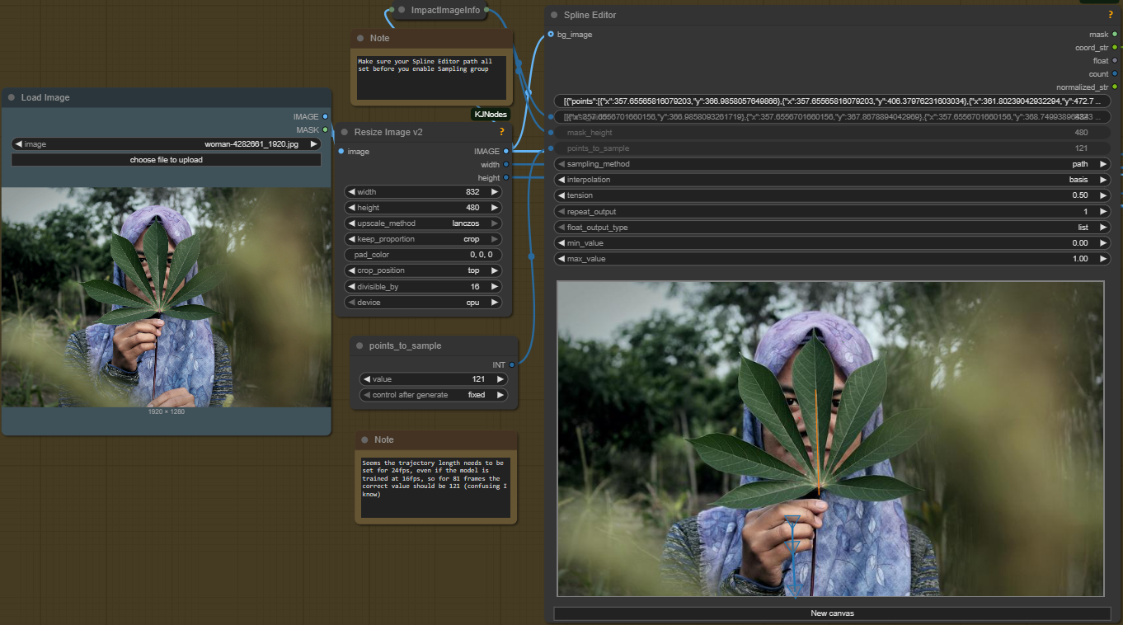Click the Spline Editor help question mark
The image size is (1123, 625).
[1111, 15]
